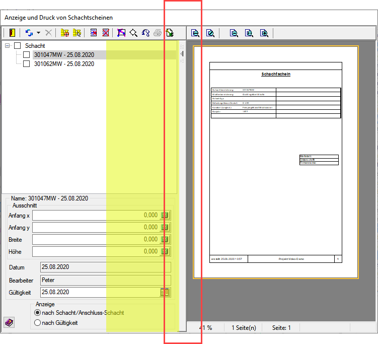
Task: Click the export icon with green arrow
Action: (170, 33)
